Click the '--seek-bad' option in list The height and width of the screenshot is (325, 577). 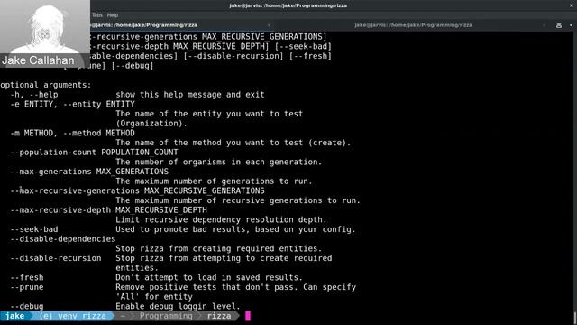(34, 229)
